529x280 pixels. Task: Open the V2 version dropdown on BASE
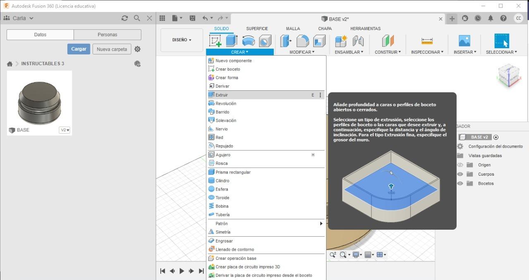(x=65, y=130)
